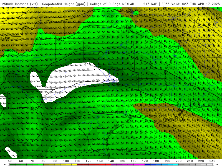Click the "Valid: 08Z THU APR 17 2025" text
The width and height of the screenshot is (222, 166).
click(x=196, y=4)
